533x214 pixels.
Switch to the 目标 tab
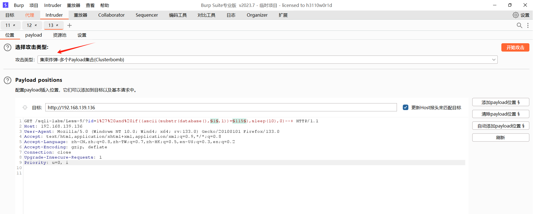[10, 15]
